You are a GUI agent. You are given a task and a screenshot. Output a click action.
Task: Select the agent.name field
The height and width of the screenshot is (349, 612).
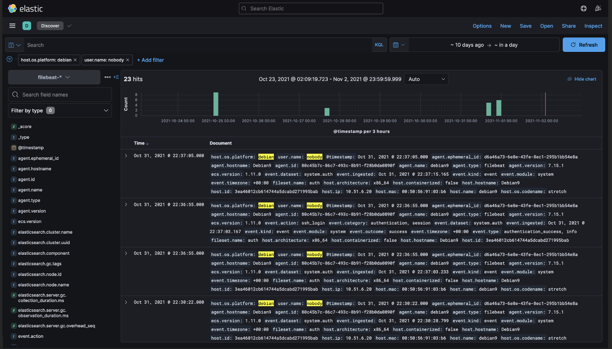click(x=30, y=190)
